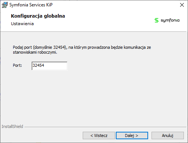
Task: Click the domyślnie 32454 hint in the description
Action: pos(49,47)
